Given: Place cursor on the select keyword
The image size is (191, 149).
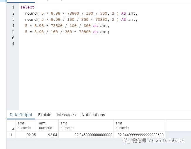Looking at the screenshot, I should click(x=27, y=7).
